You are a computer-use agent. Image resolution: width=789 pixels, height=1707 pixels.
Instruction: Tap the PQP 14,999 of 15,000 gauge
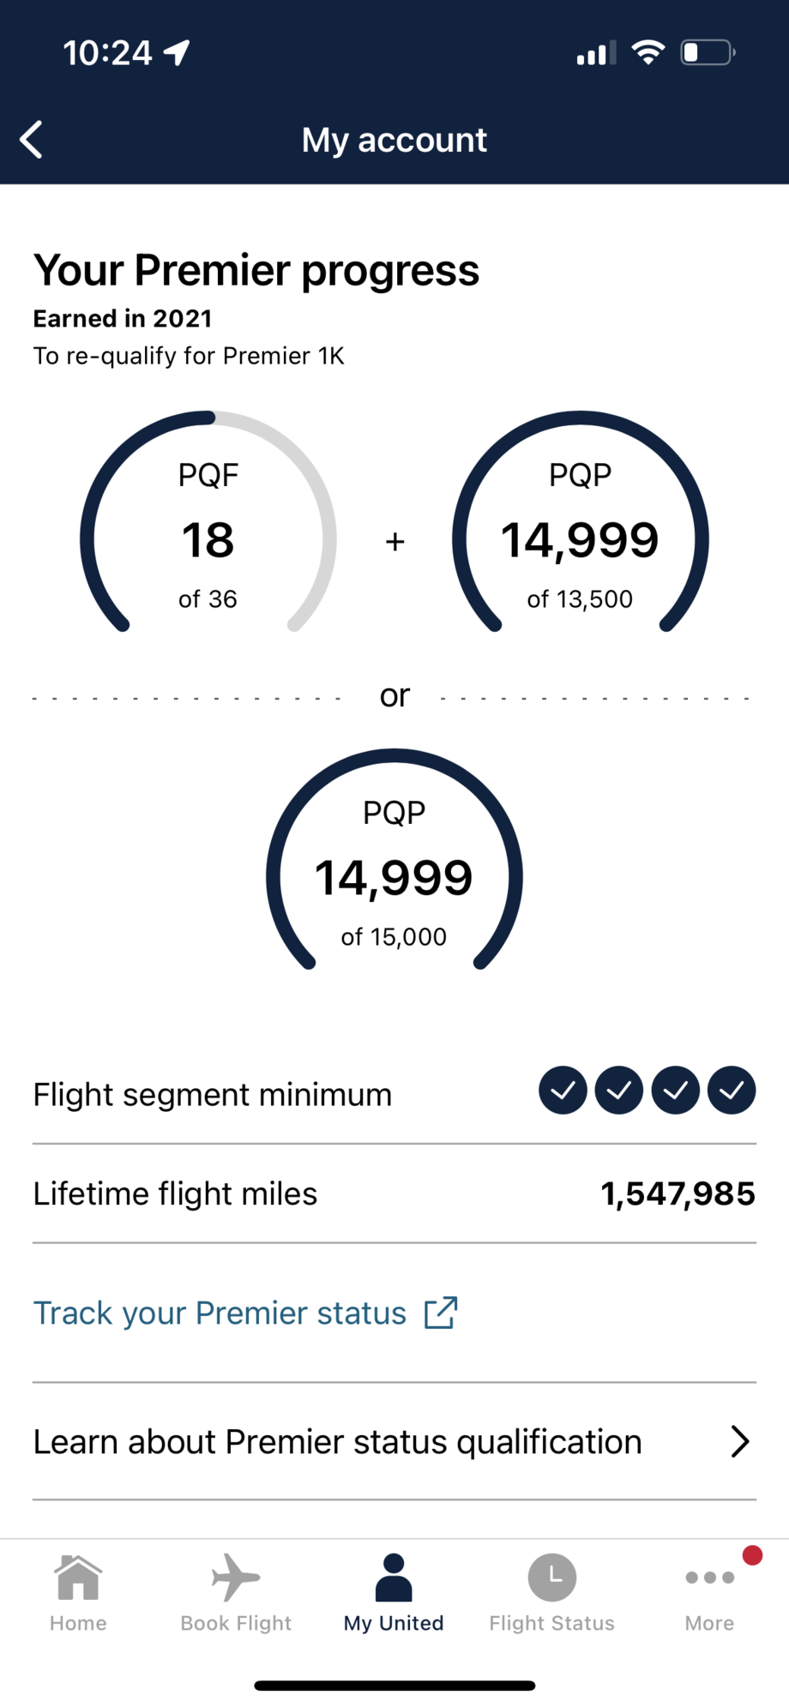point(394,860)
